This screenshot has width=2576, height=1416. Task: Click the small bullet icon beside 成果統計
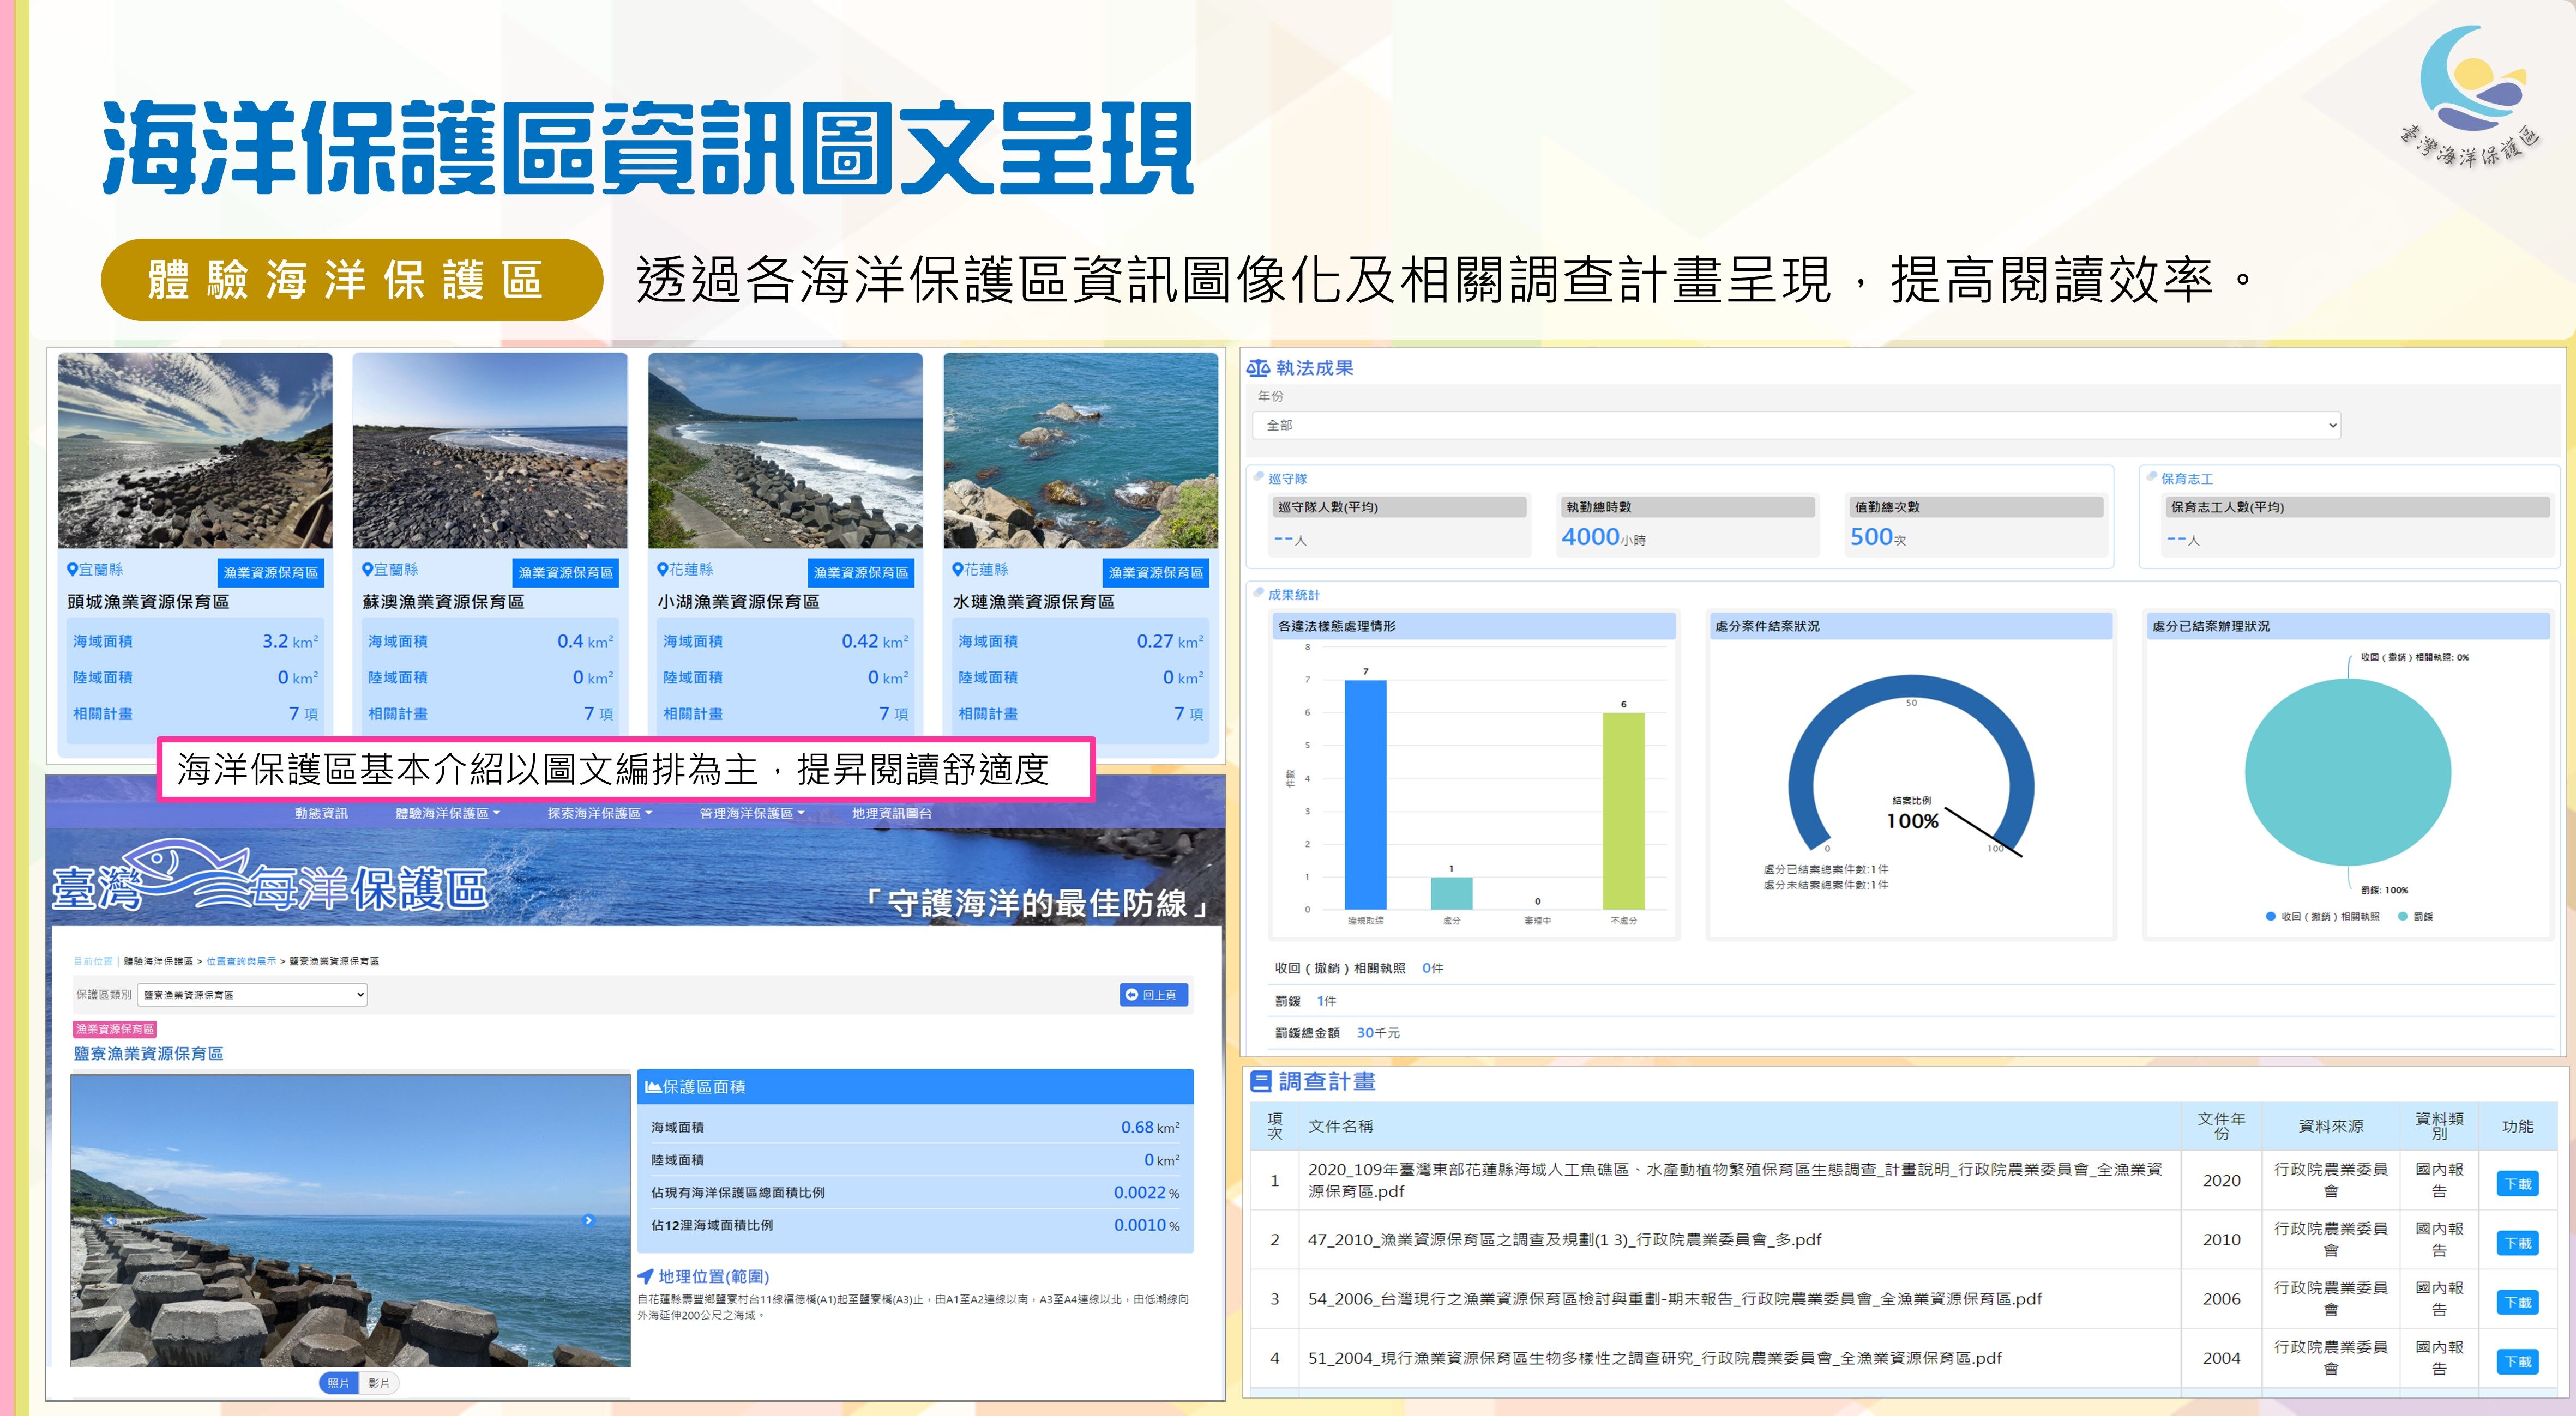(1259, 592)
